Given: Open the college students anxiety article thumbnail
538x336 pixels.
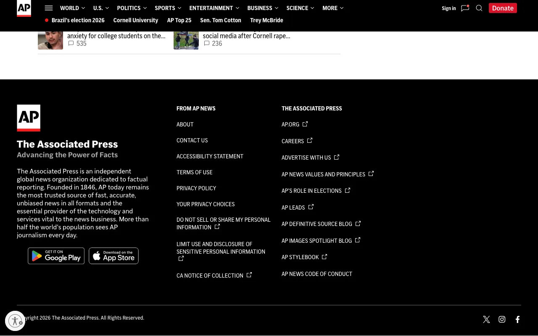Looking at the screenshot, I should pos(50,40).
